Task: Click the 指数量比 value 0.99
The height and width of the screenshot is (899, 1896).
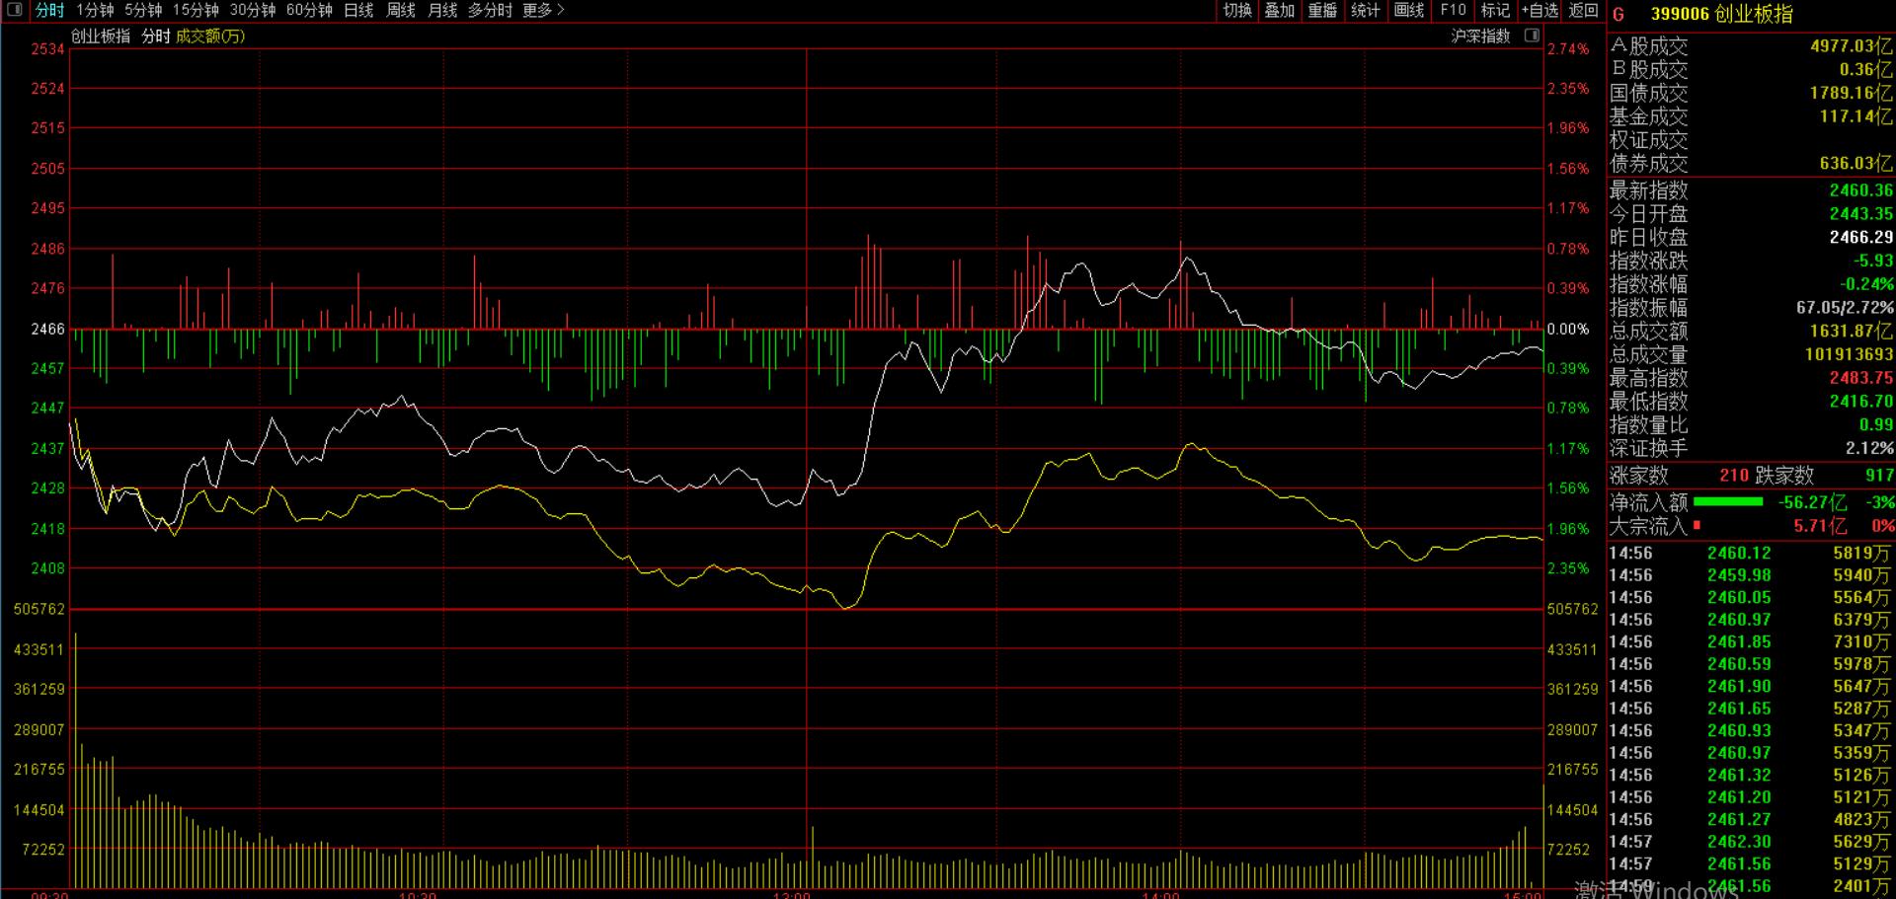Action: click(1876, 425)
